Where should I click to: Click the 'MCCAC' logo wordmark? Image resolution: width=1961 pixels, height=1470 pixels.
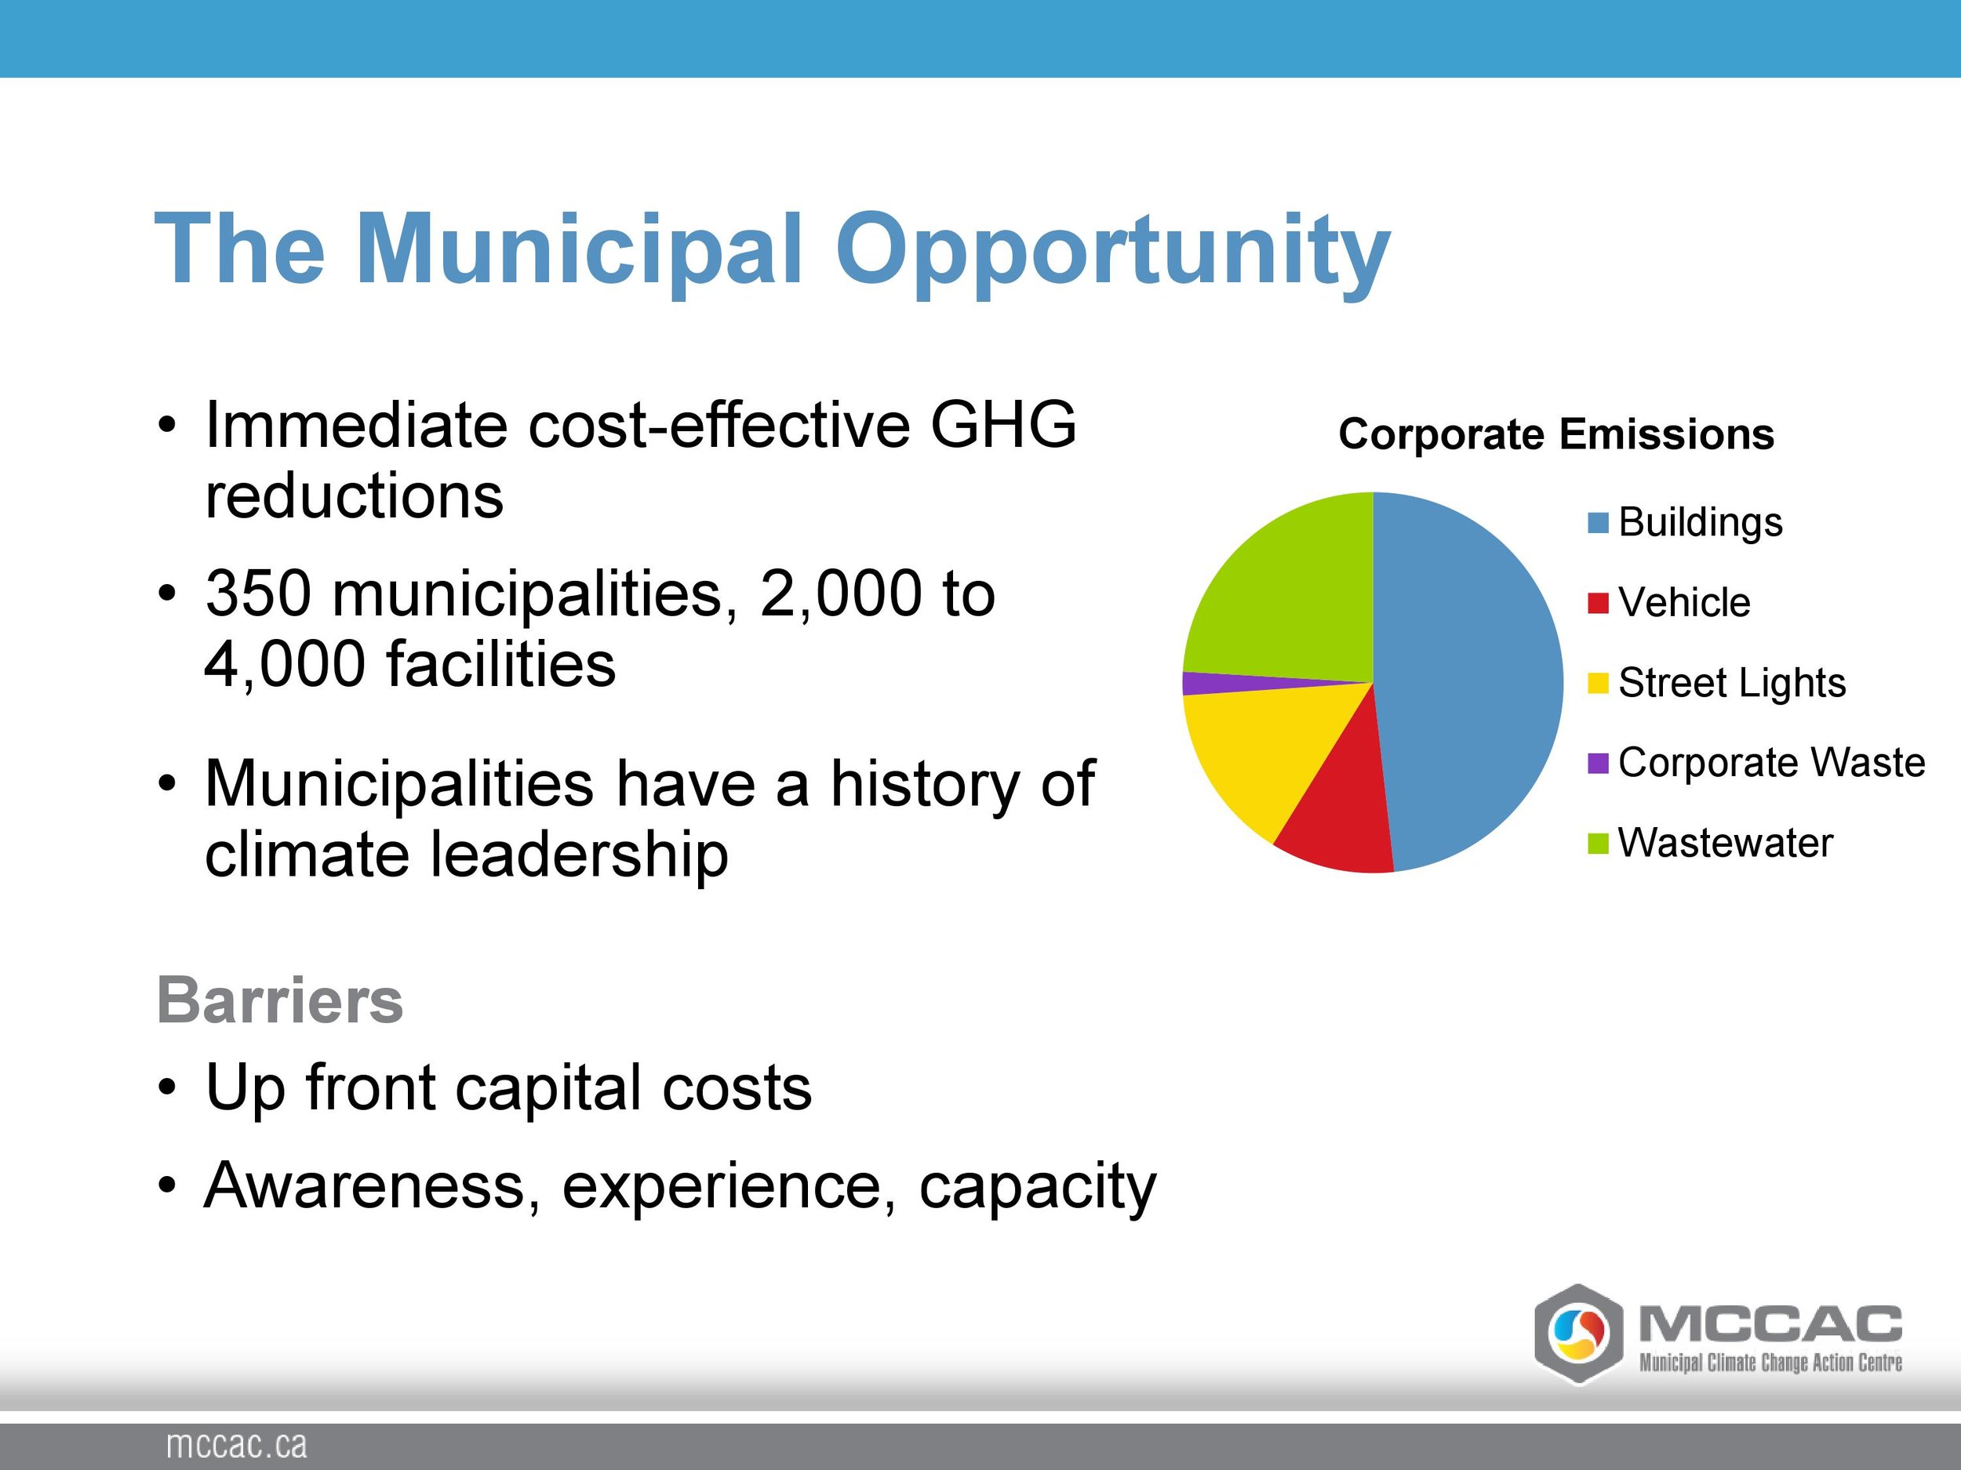tap(1770, 1323)
